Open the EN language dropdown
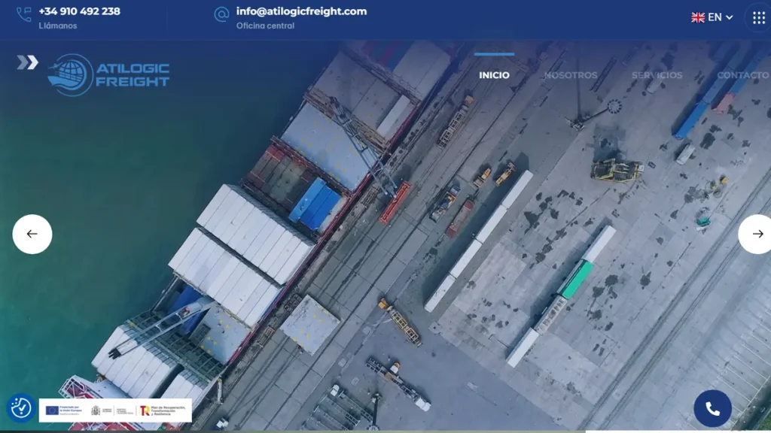This screenshot has height=433, width=771. (x=712, y=17)
